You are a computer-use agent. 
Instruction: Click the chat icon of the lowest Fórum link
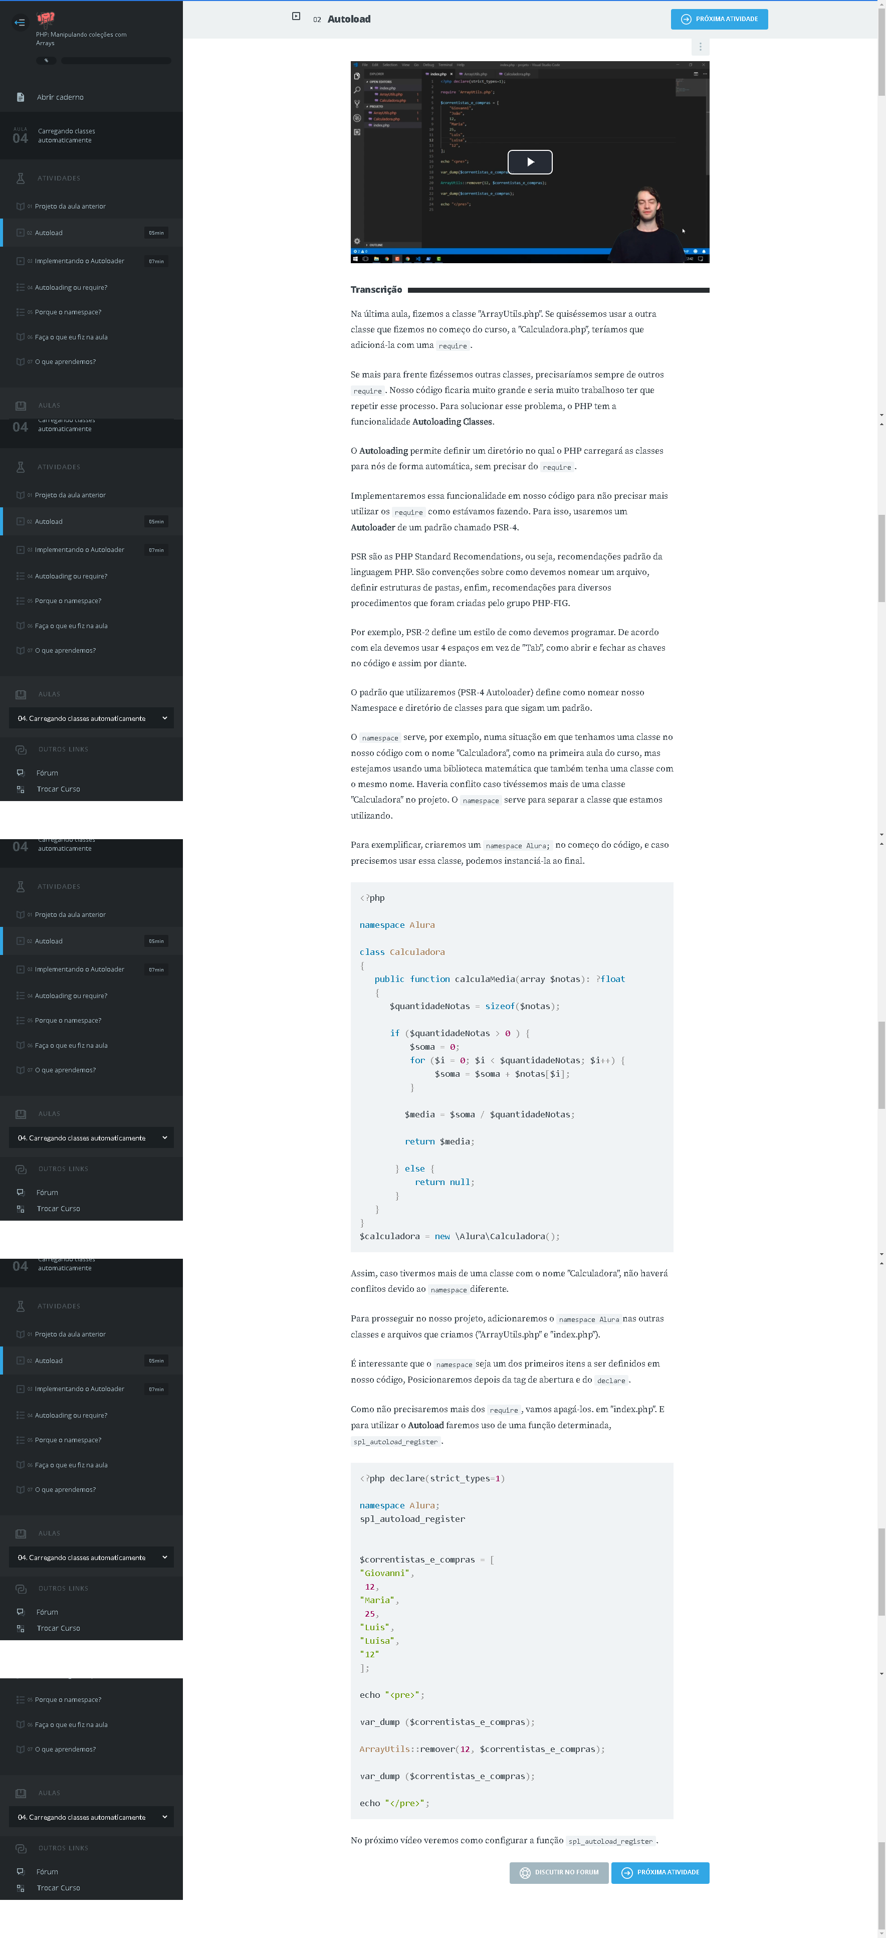(x=21, y=1871)
